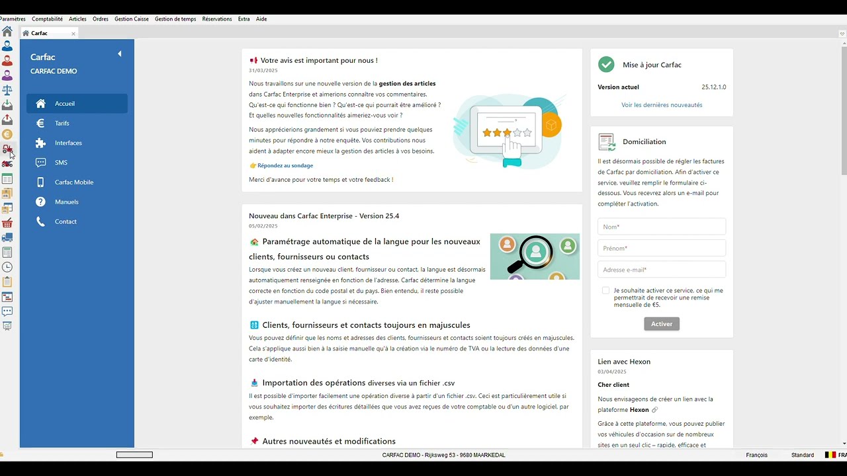Open the tray with up arrow icon
The height and width of the screenshot is (476, 847).
(x=7, y=120)
